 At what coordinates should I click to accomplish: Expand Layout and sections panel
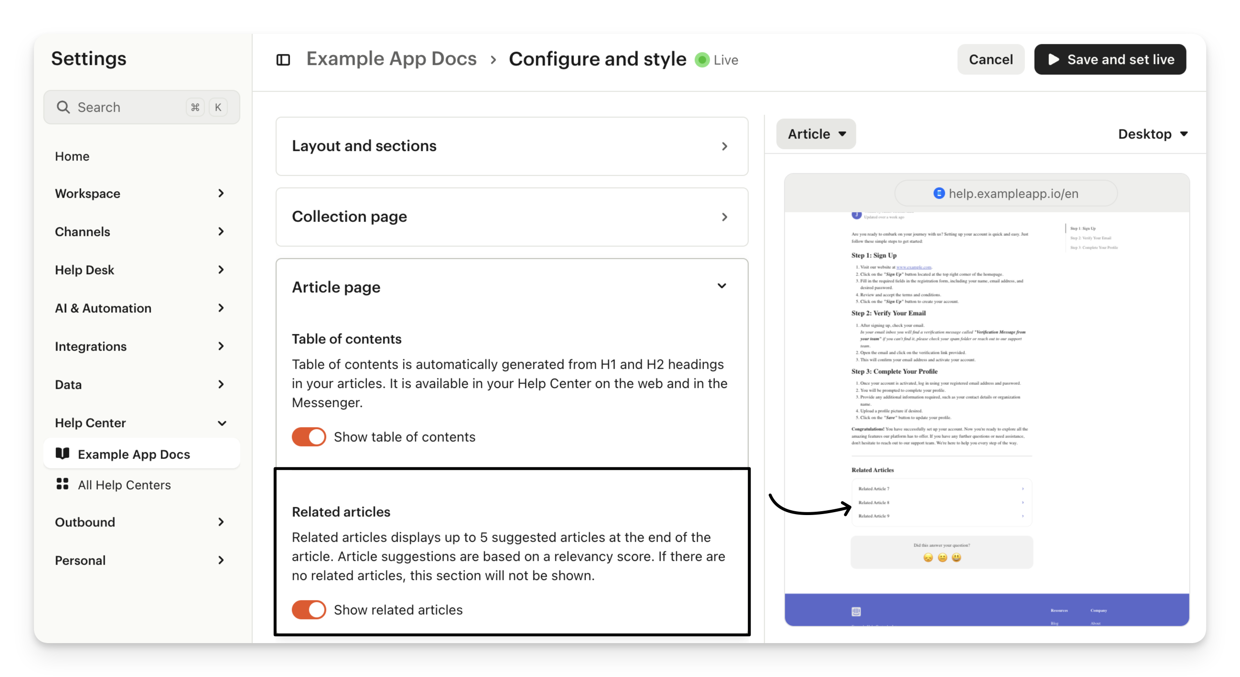pyautogui.click(x=511, y=146)
